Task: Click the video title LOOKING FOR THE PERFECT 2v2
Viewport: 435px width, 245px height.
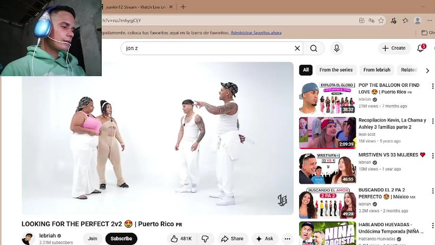Action: pos(102,224)
